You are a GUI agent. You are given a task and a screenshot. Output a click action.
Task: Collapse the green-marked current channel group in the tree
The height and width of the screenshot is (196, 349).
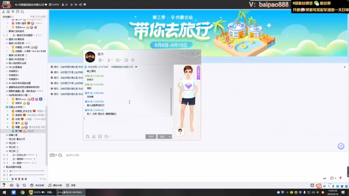tap(7, 107)
